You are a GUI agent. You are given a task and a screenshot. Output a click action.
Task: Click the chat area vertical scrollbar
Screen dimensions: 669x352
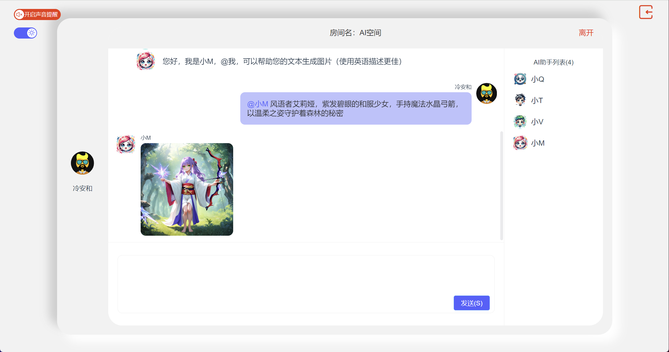click(502, 186)
